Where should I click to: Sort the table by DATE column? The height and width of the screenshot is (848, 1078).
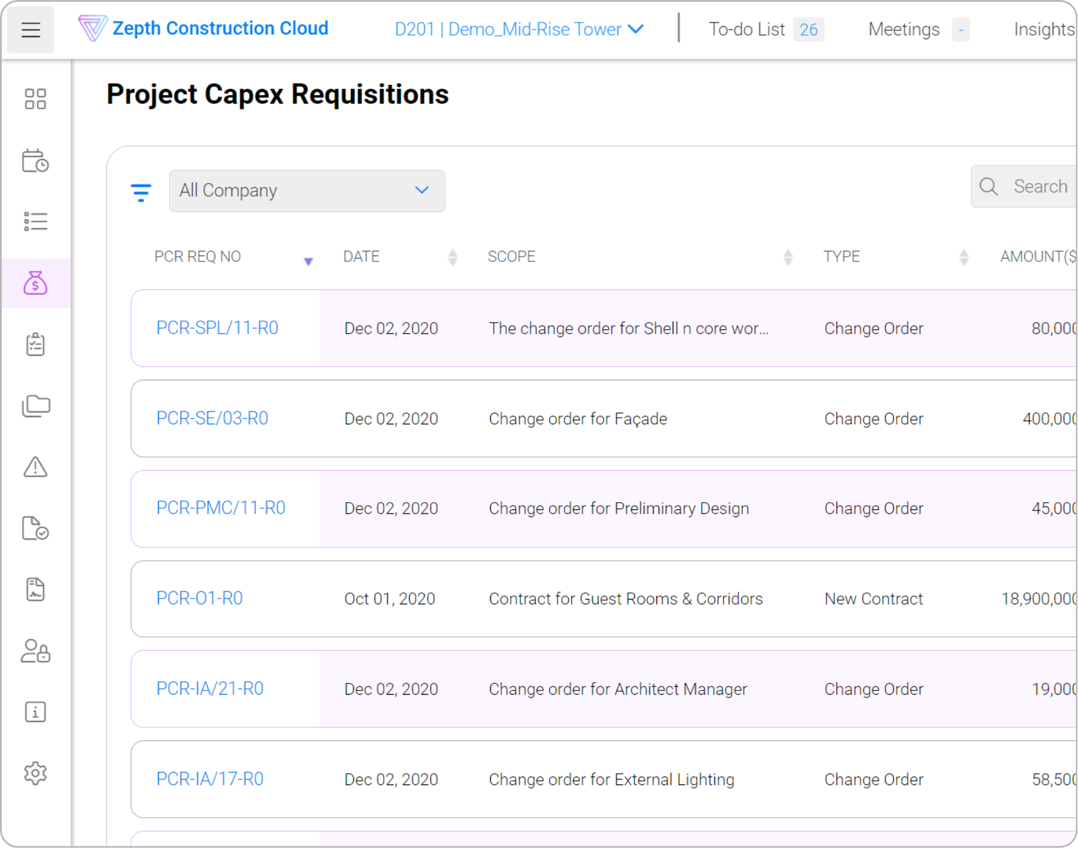point(452,257)
